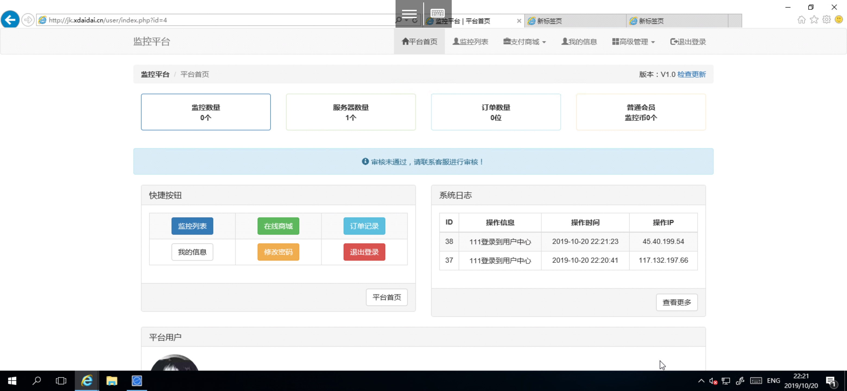The height and width of the screenshot is (391, 847).
Task: Click the Refresh icon in address bar
Action: point(415,20)
